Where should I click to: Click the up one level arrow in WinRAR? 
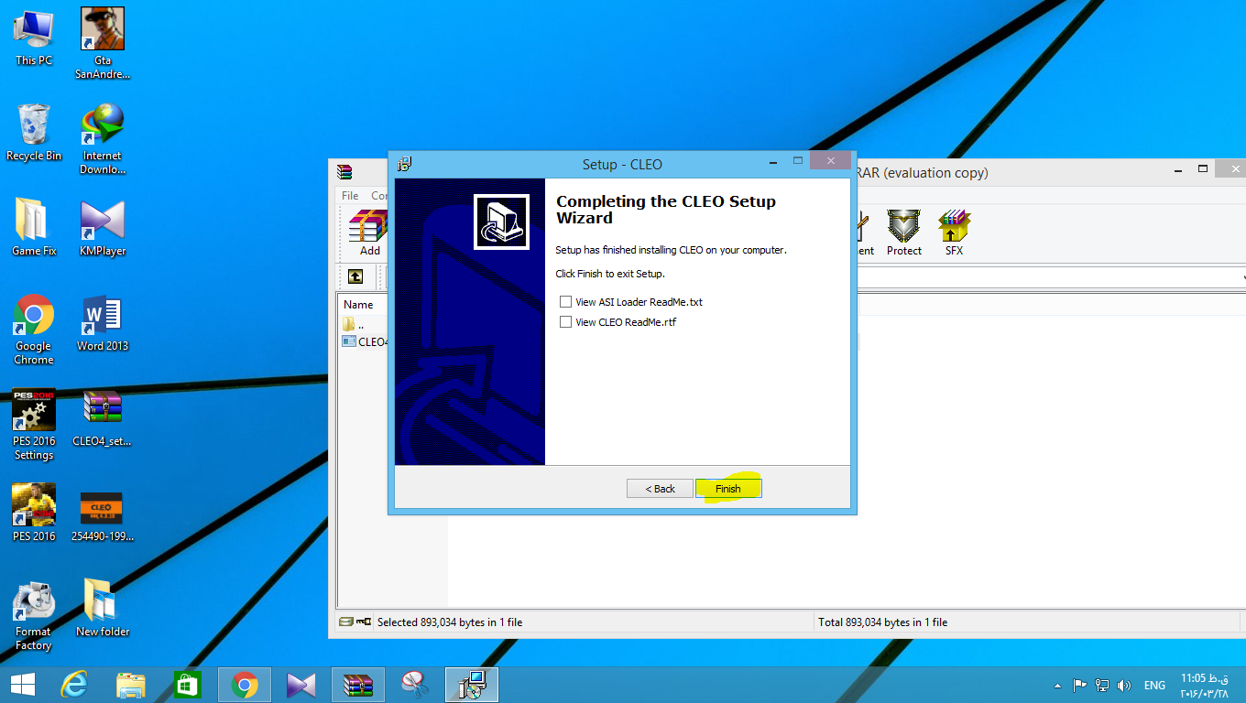[355, 276]
